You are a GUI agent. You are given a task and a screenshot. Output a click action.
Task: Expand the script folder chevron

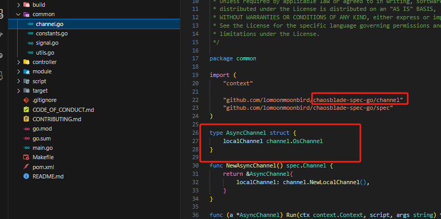tap(18, 81)
